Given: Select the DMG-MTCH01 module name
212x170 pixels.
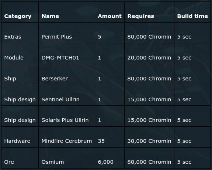Looking at the screenshot, I should point(60,58).
